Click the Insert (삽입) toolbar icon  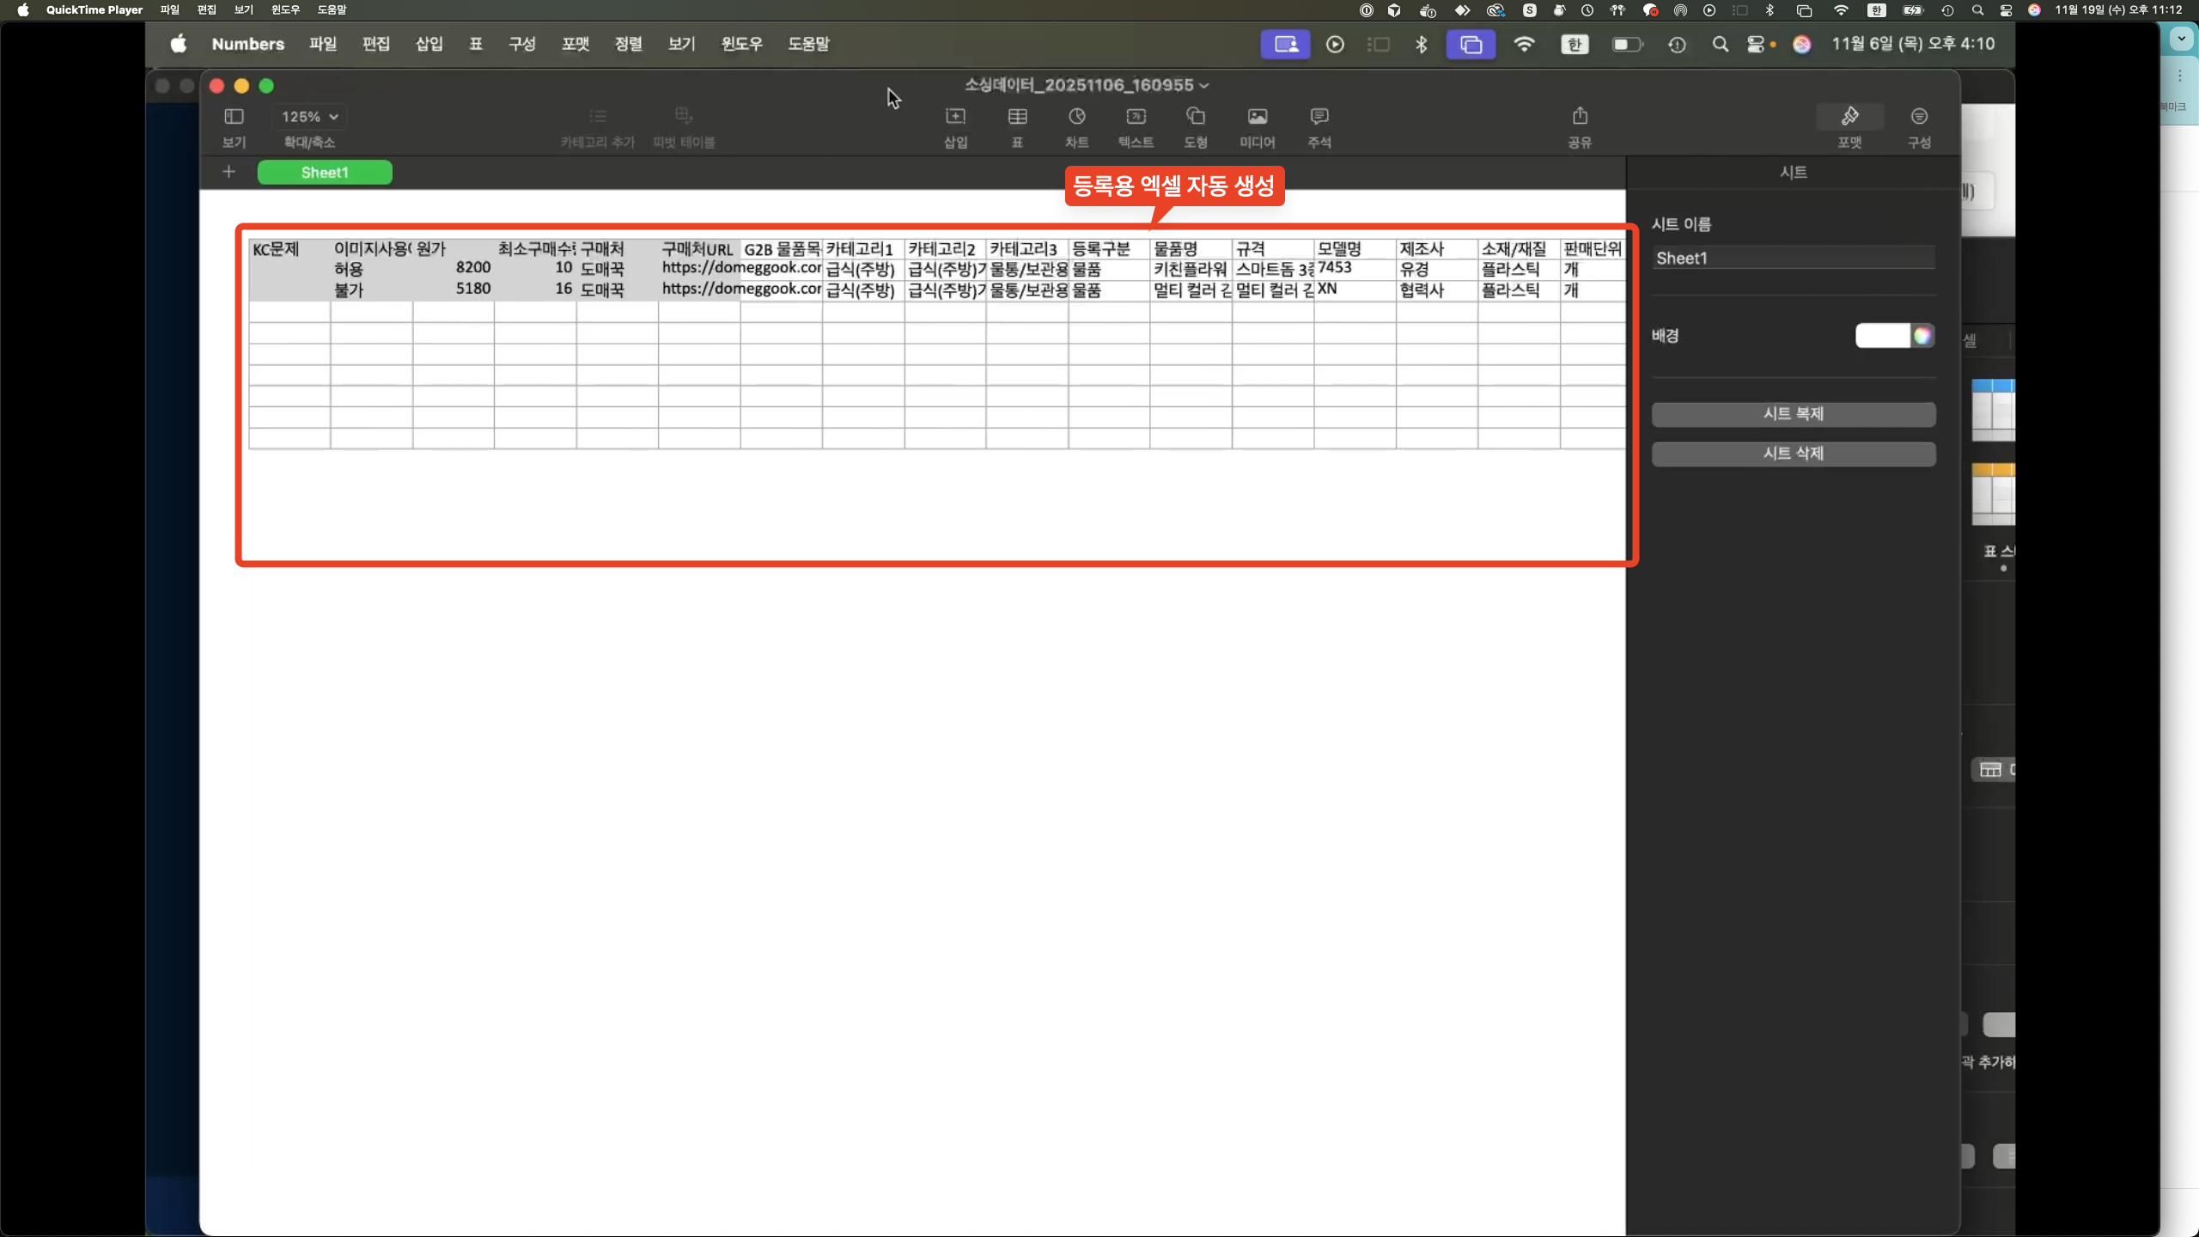955,117
